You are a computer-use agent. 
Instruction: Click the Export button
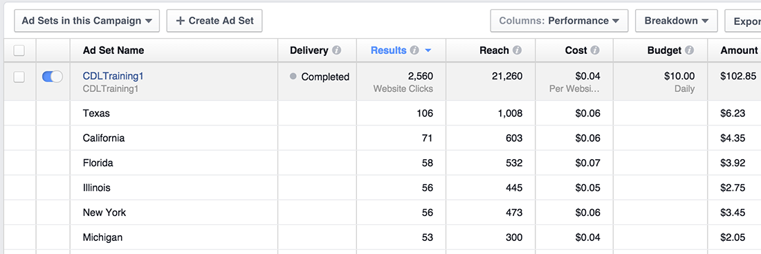tap(743, 21)
